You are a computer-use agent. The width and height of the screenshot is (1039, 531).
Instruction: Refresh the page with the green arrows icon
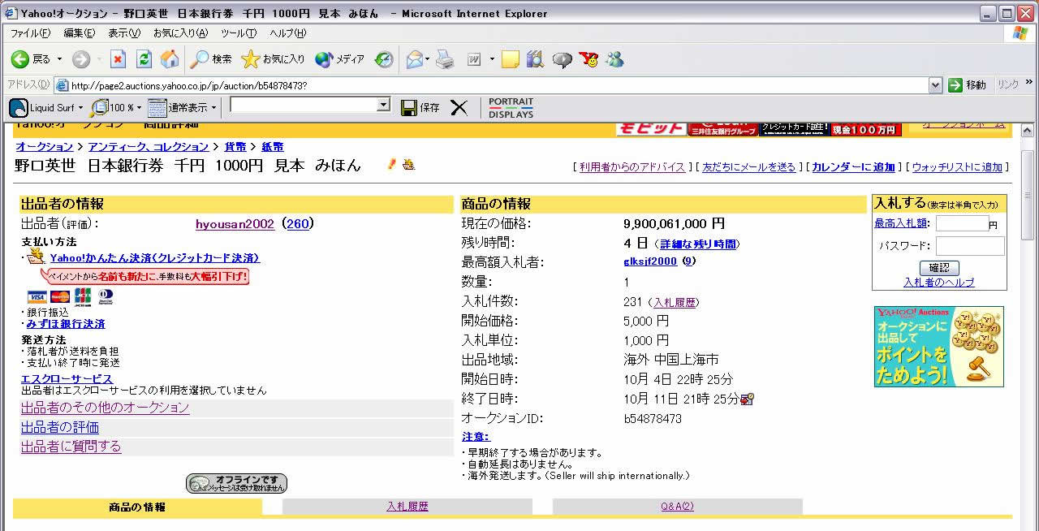point(144,59)
